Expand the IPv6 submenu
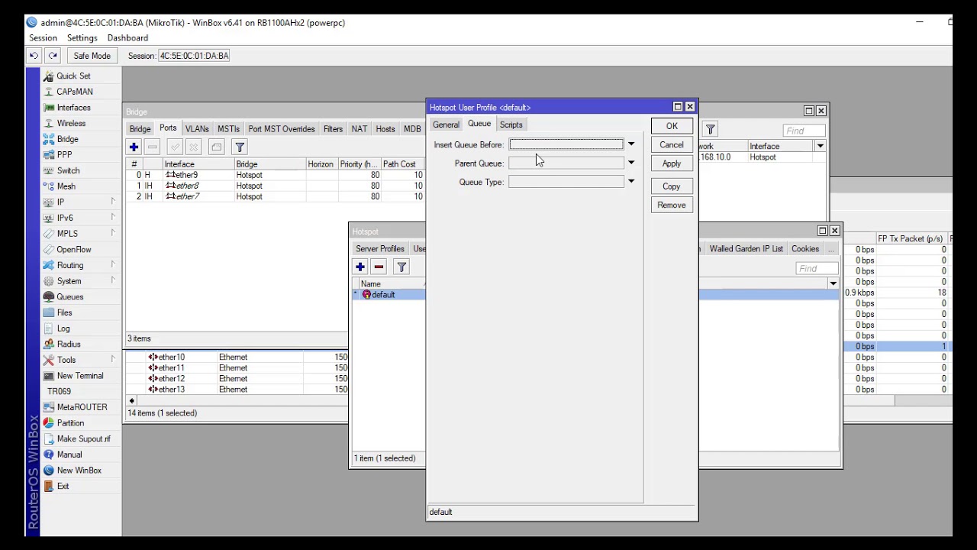This screenshot has width=977, height=550. click(x=80, y=218)
